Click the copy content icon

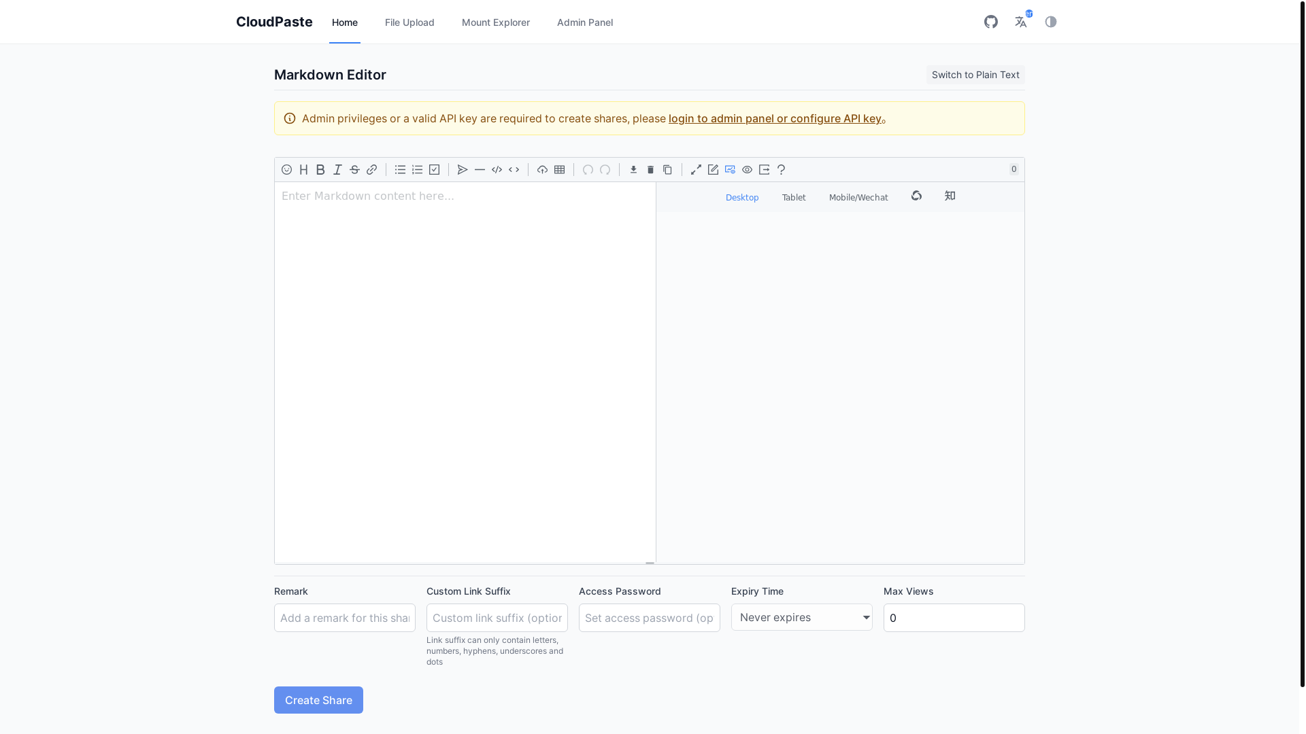(x=667, y=170)
